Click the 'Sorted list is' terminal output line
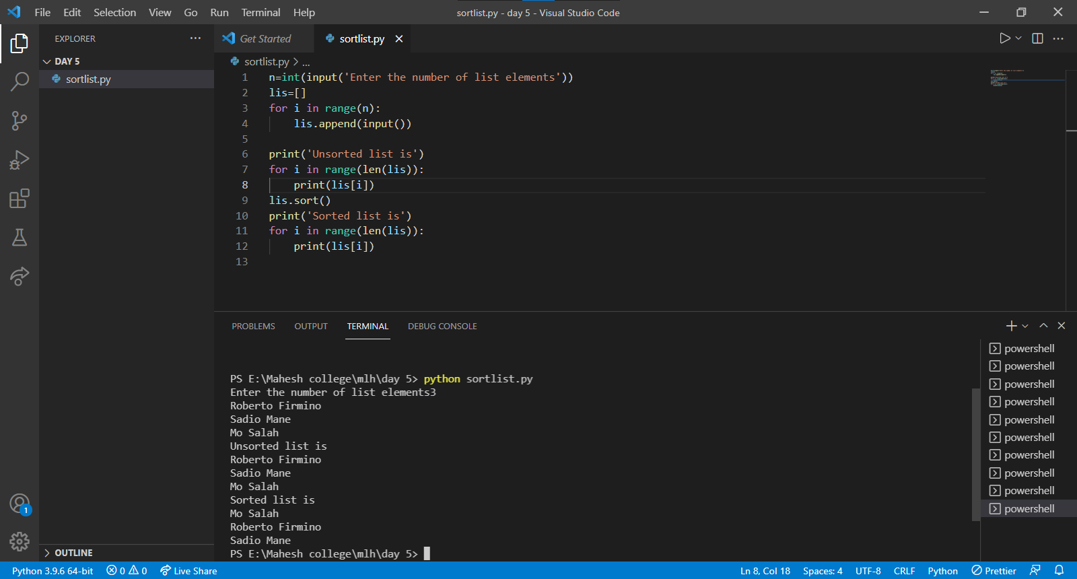Image resolution: width=1077 pixels, height=579 pixels. (272, 500)
